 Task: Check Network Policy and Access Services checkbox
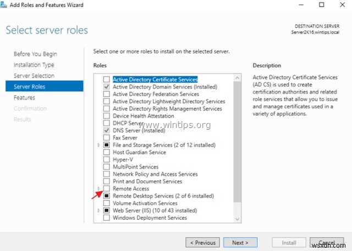106,174
